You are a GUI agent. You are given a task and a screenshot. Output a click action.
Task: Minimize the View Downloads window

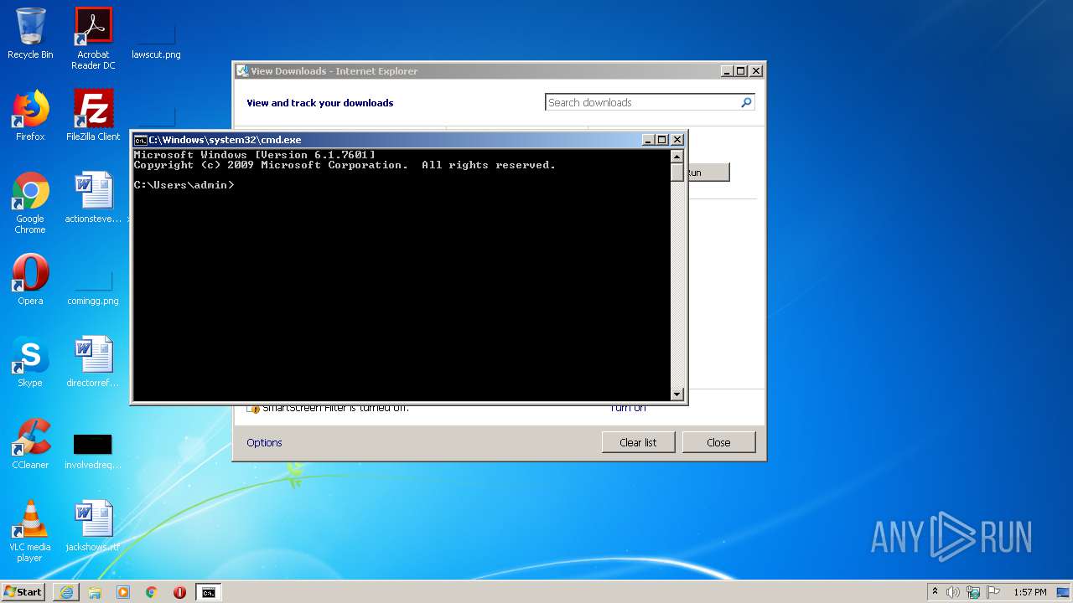click(x=727, y=71)
